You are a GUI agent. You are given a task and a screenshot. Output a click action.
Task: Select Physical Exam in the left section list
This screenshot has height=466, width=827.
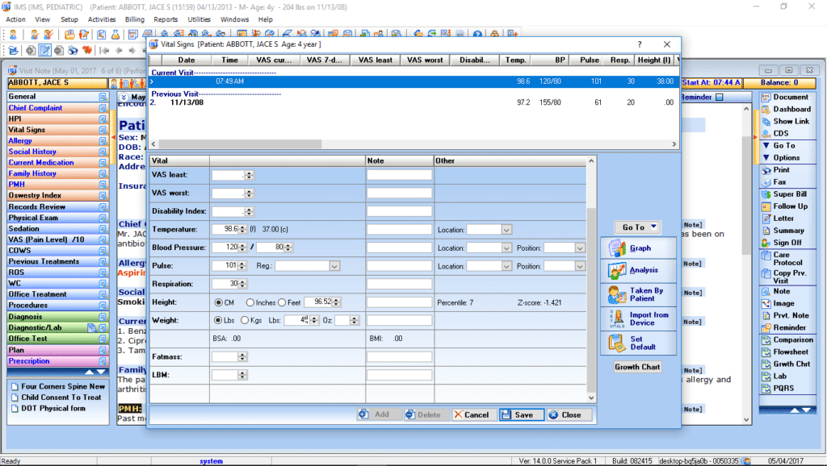tap(57, 218)
